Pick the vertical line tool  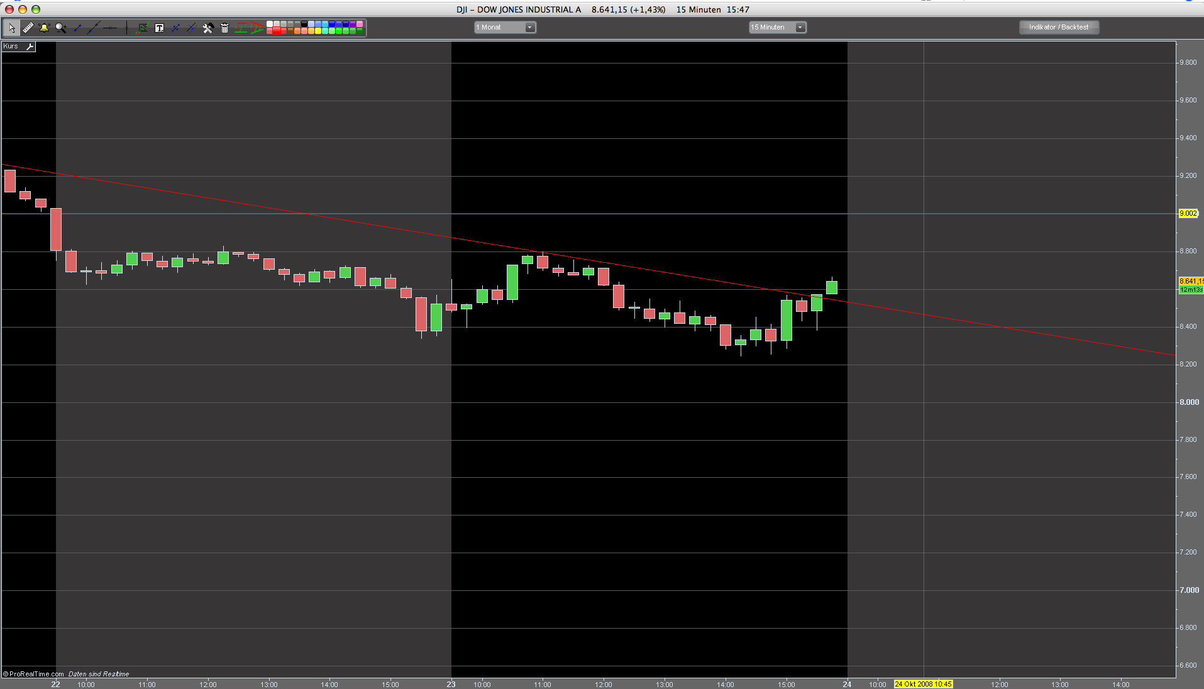point(126,28)
